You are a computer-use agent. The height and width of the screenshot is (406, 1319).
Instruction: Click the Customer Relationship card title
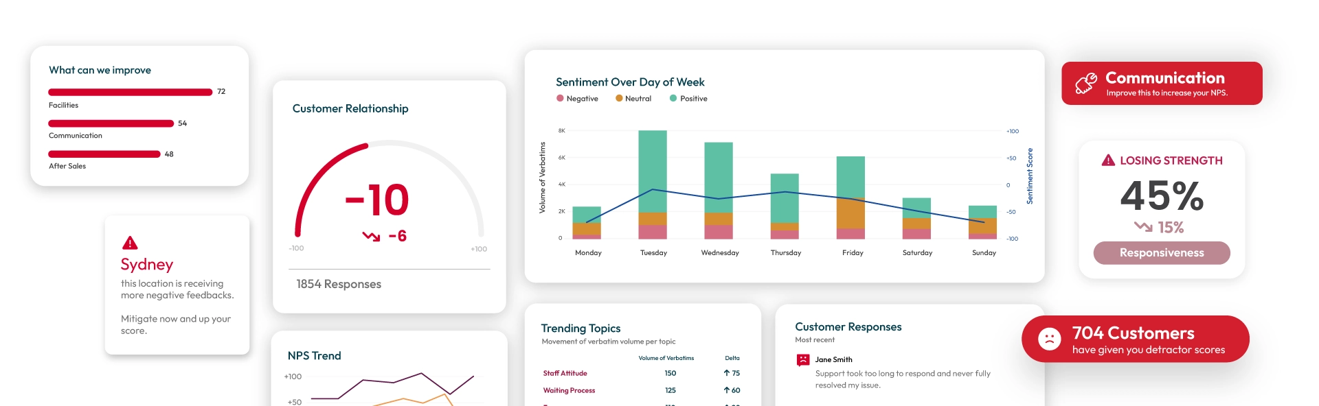[350, 108]
